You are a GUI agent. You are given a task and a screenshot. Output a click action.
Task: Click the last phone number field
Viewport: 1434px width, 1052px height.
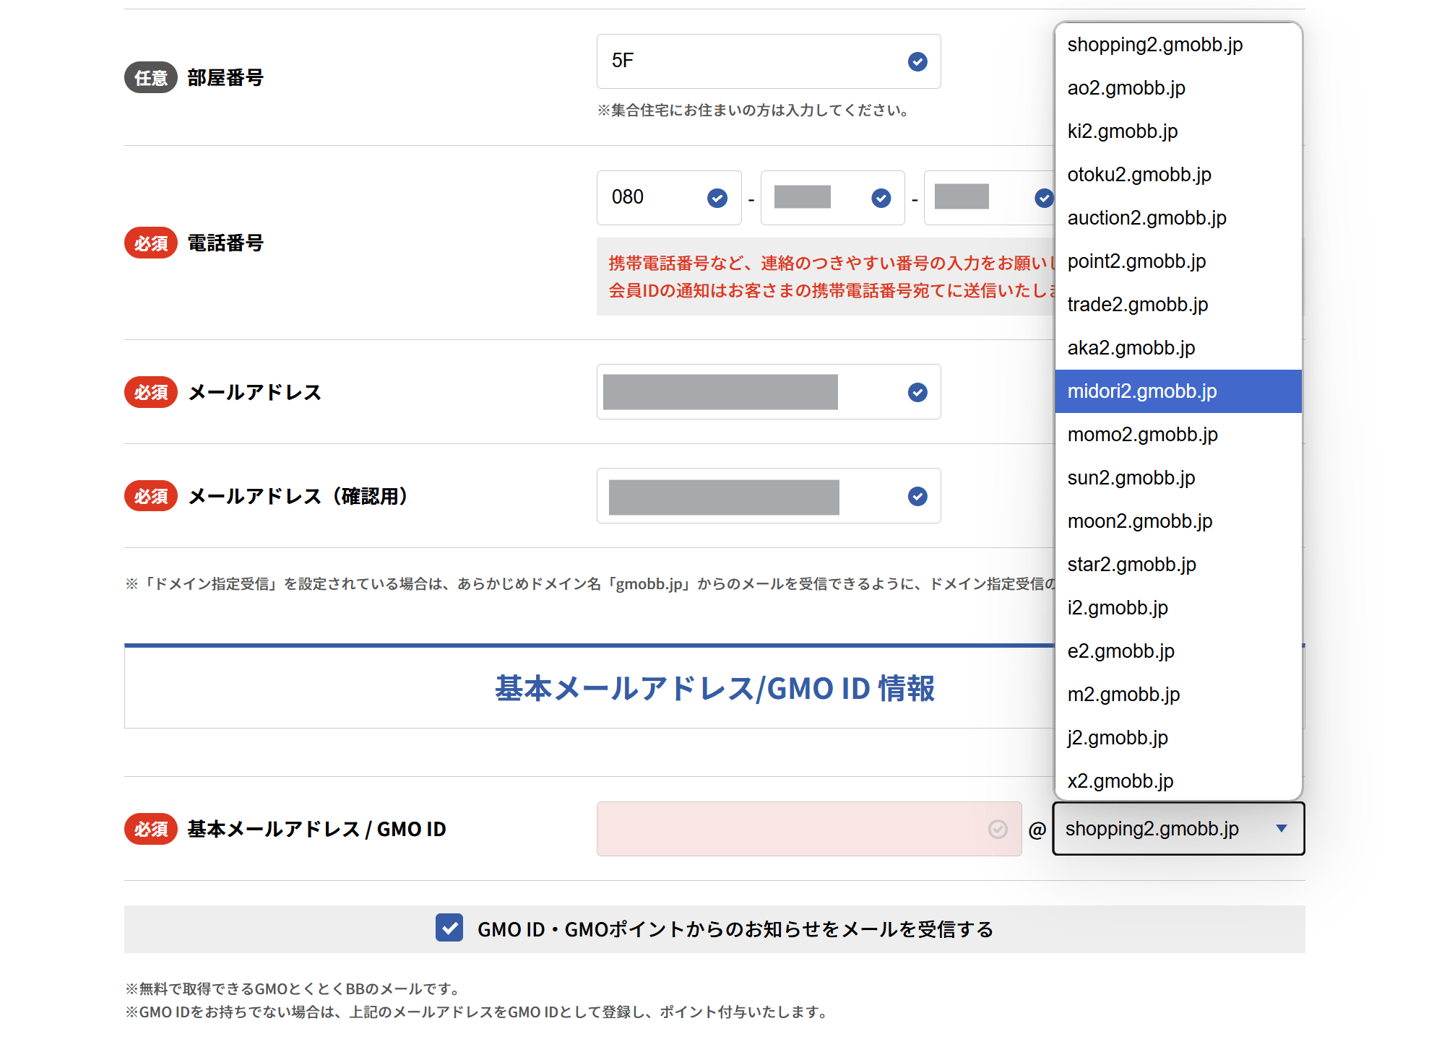pyautogui.click(x=989, y=198)
